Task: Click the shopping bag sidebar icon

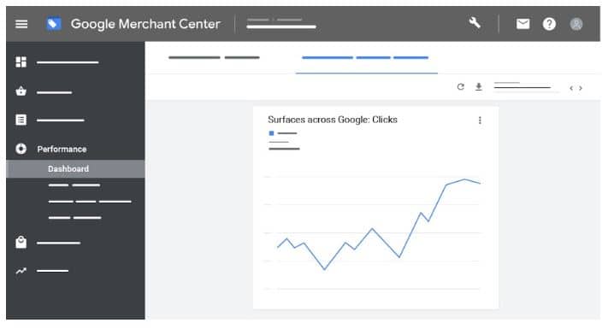Action: 21,242
